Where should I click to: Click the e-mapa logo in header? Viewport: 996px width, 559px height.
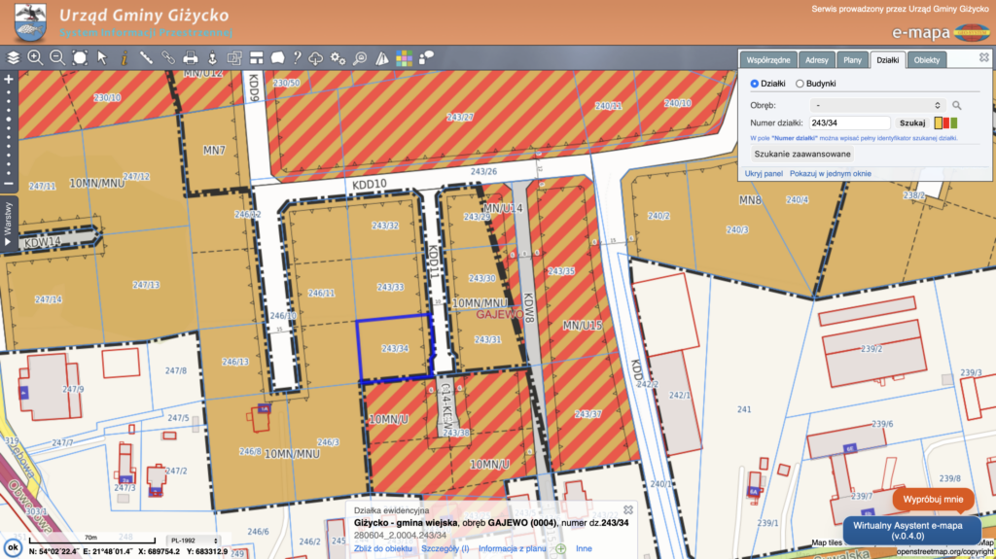click(x=941, y=32)
